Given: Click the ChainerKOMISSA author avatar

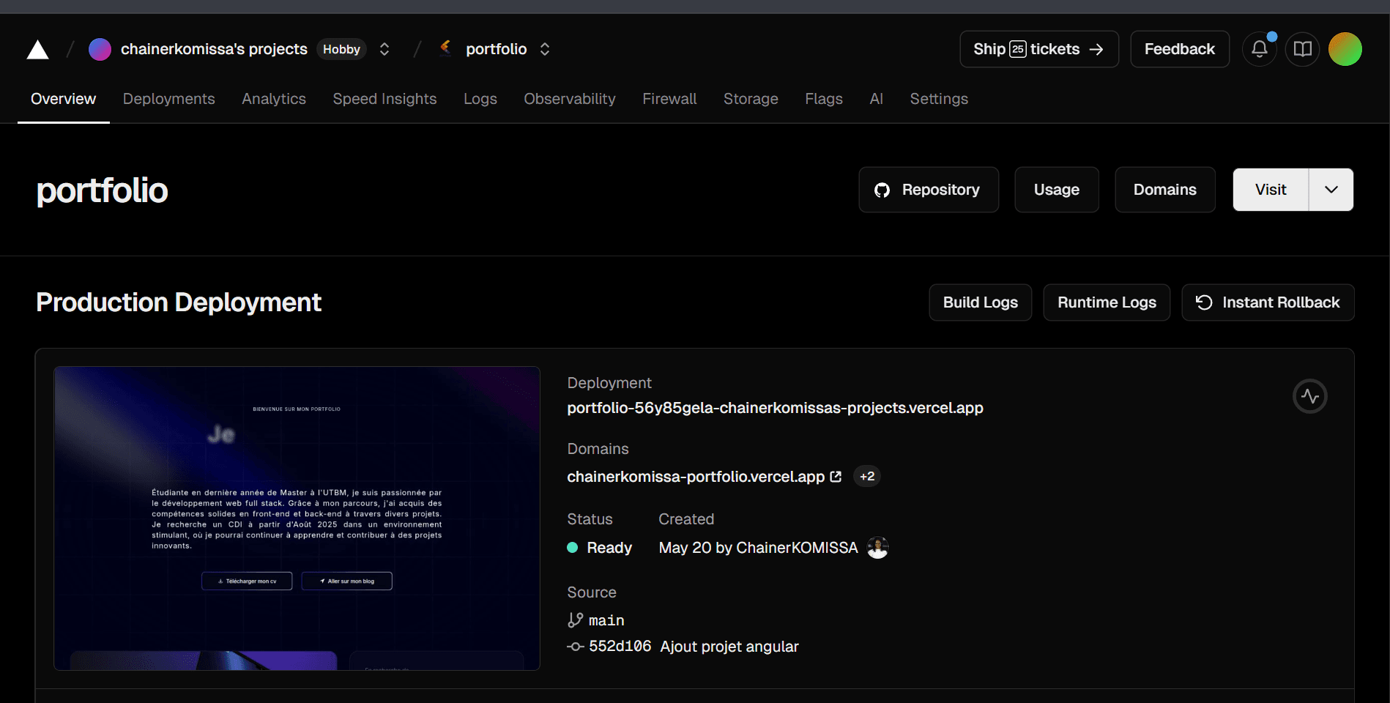Looking at the screenshot, I should (x=877, y=548).
